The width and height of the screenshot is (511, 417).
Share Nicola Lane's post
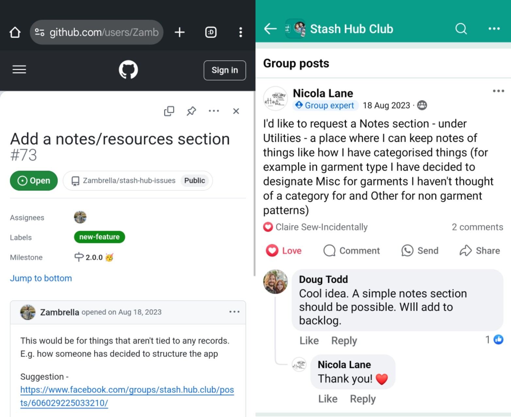pyautogui.click(x=480, y=251)
